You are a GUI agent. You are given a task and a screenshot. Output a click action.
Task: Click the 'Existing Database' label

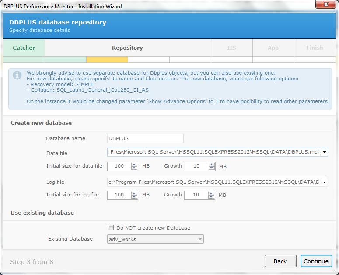[70, 239]
